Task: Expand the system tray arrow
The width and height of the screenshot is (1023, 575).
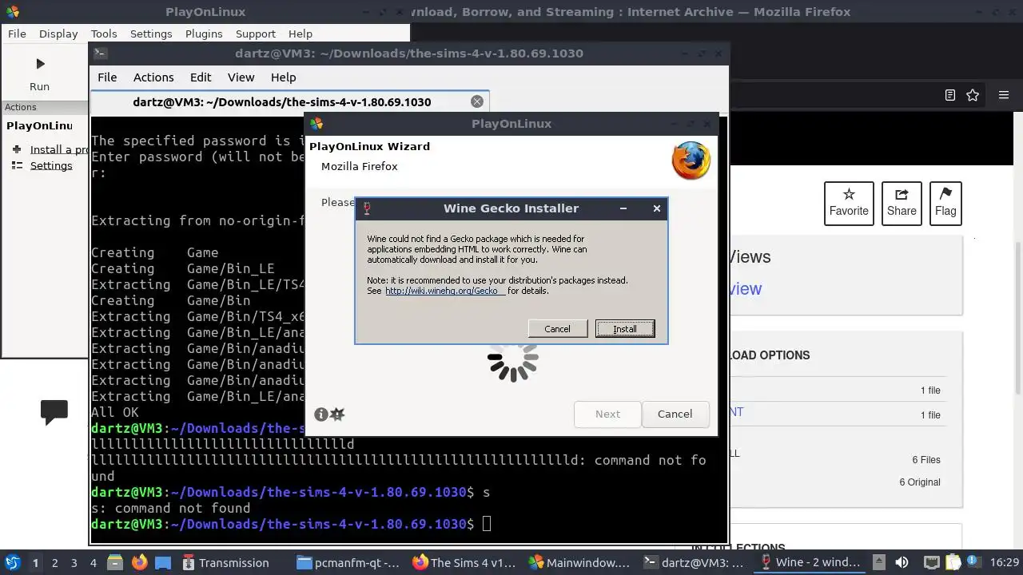Action: 878,562
